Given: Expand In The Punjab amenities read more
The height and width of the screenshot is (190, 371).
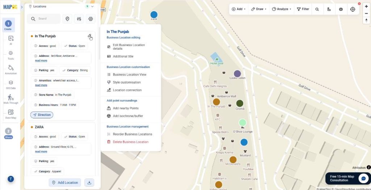Looking at the screenshot, I should click(41, 85).
